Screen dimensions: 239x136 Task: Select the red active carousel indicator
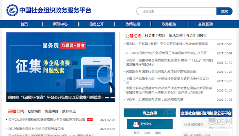click(x=101, y=97)
